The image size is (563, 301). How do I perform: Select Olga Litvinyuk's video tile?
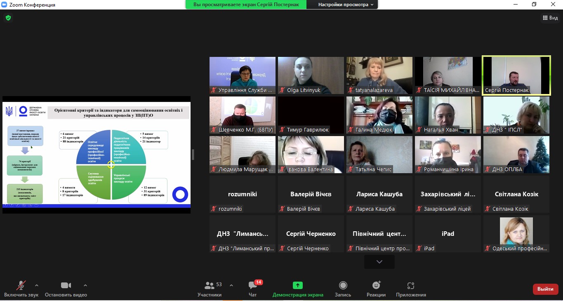311,75
